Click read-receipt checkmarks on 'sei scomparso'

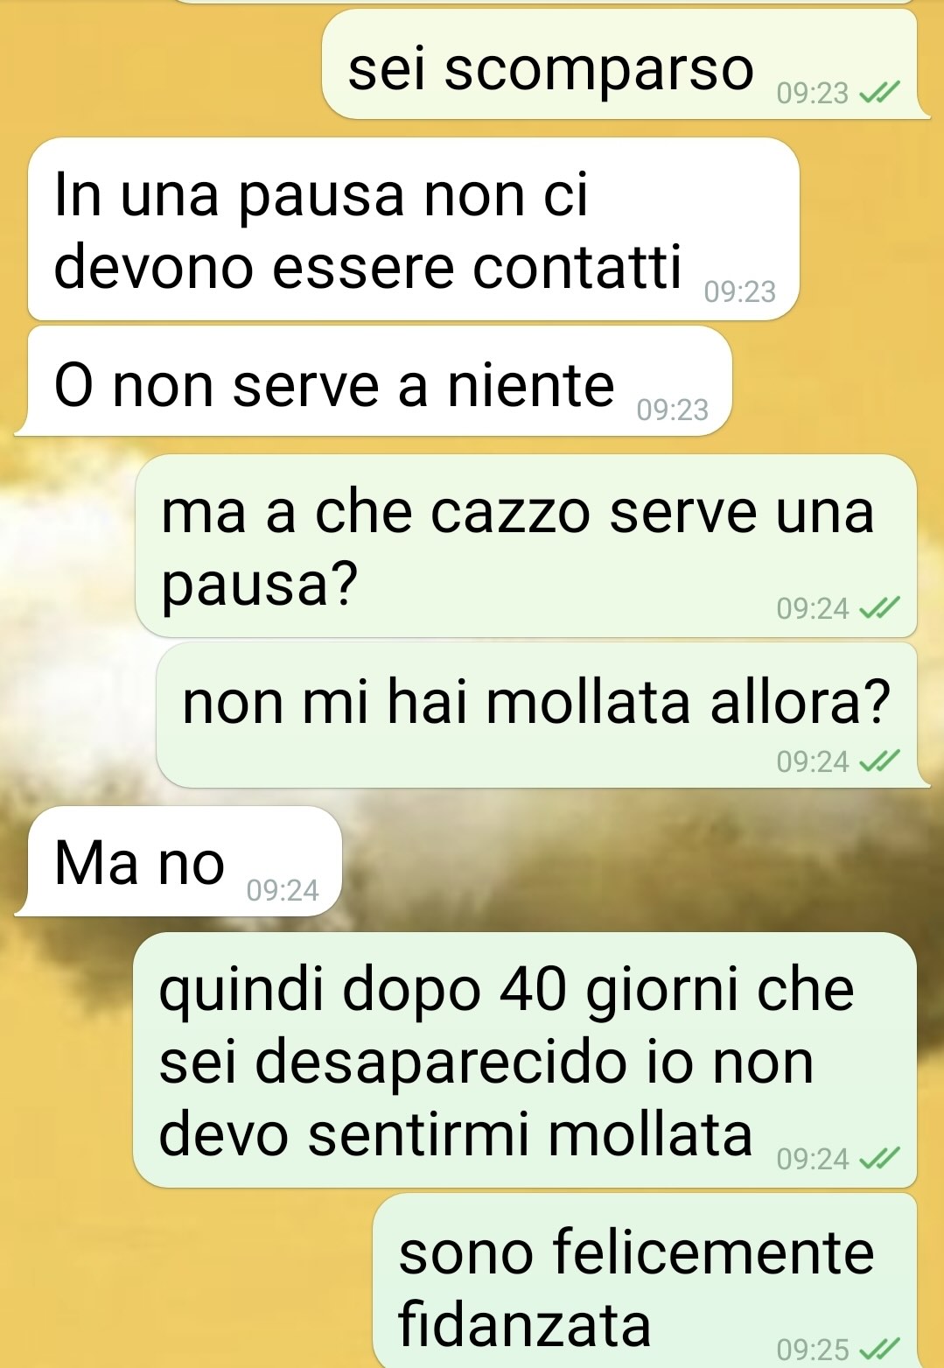[x=879, y=93]
